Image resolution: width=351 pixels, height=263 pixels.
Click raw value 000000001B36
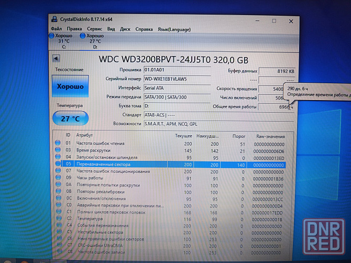coord(268,179)
